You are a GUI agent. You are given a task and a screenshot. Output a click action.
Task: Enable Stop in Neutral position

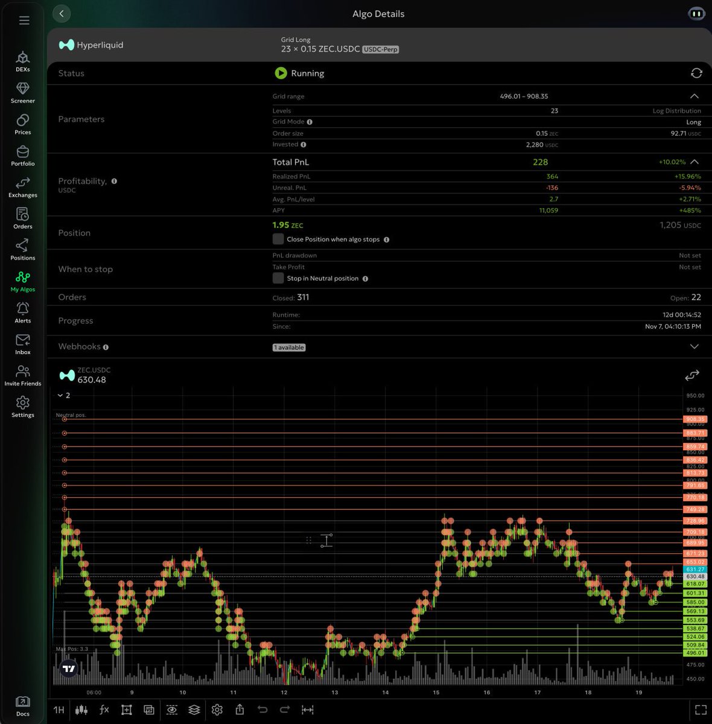(x=278, y=278)
